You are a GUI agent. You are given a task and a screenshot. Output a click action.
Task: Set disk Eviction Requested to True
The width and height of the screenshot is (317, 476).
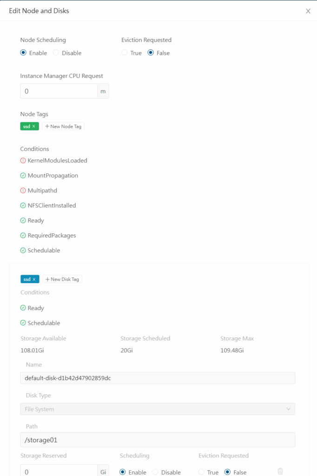pyautogui.click(x=202, y=472)
